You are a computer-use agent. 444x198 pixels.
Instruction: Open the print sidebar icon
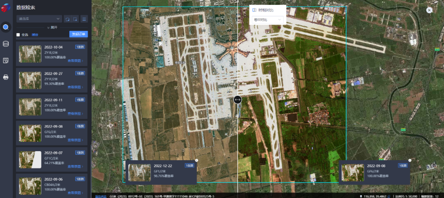pyautogui.click(x=6, y=77)
